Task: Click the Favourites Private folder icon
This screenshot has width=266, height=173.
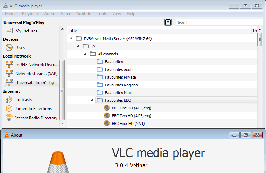Action: [100, 77]
